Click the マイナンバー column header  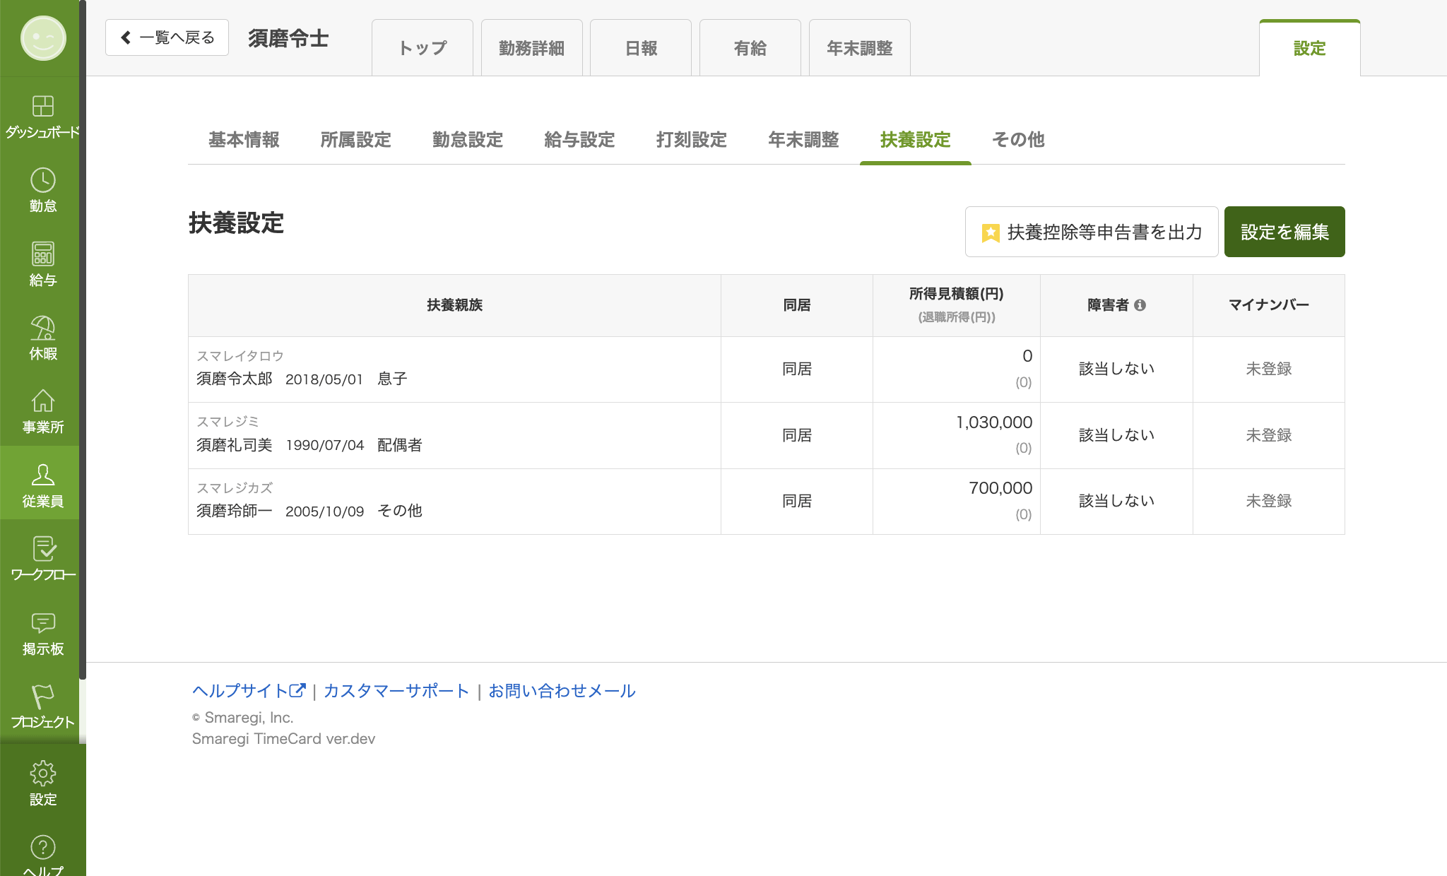(x=1269, y=305)
